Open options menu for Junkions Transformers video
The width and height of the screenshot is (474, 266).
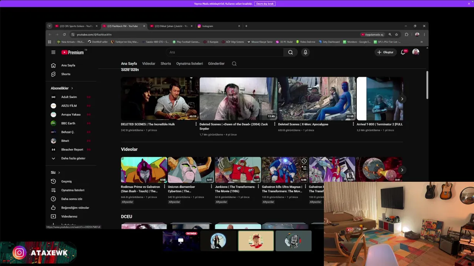point(258,187)
